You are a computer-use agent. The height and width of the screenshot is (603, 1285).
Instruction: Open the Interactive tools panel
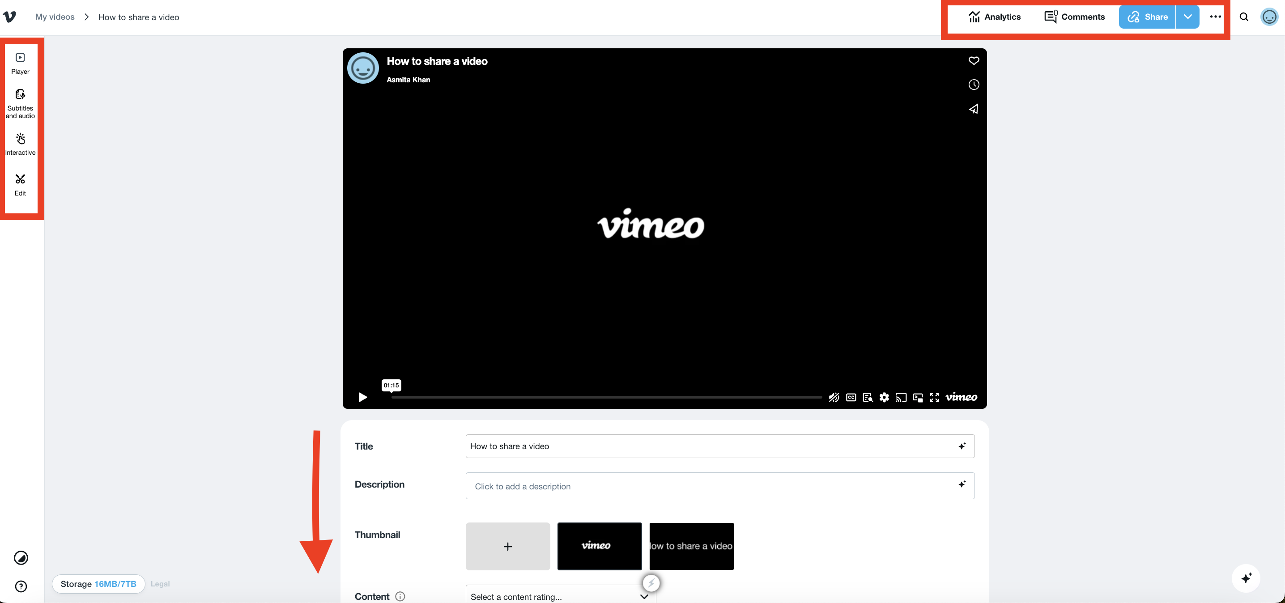pyautogui.click(x=20, y=144)
